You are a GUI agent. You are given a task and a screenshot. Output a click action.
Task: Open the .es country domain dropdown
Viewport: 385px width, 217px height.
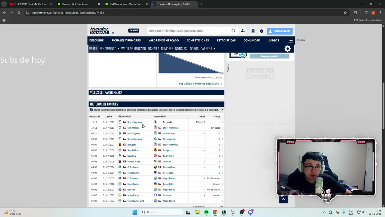click(113, 33)
